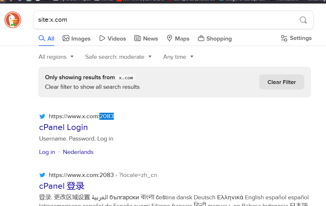The height and width of the screenshot is (206, 326).
Task: Open the Settings menu
Action: pos(296,38)
